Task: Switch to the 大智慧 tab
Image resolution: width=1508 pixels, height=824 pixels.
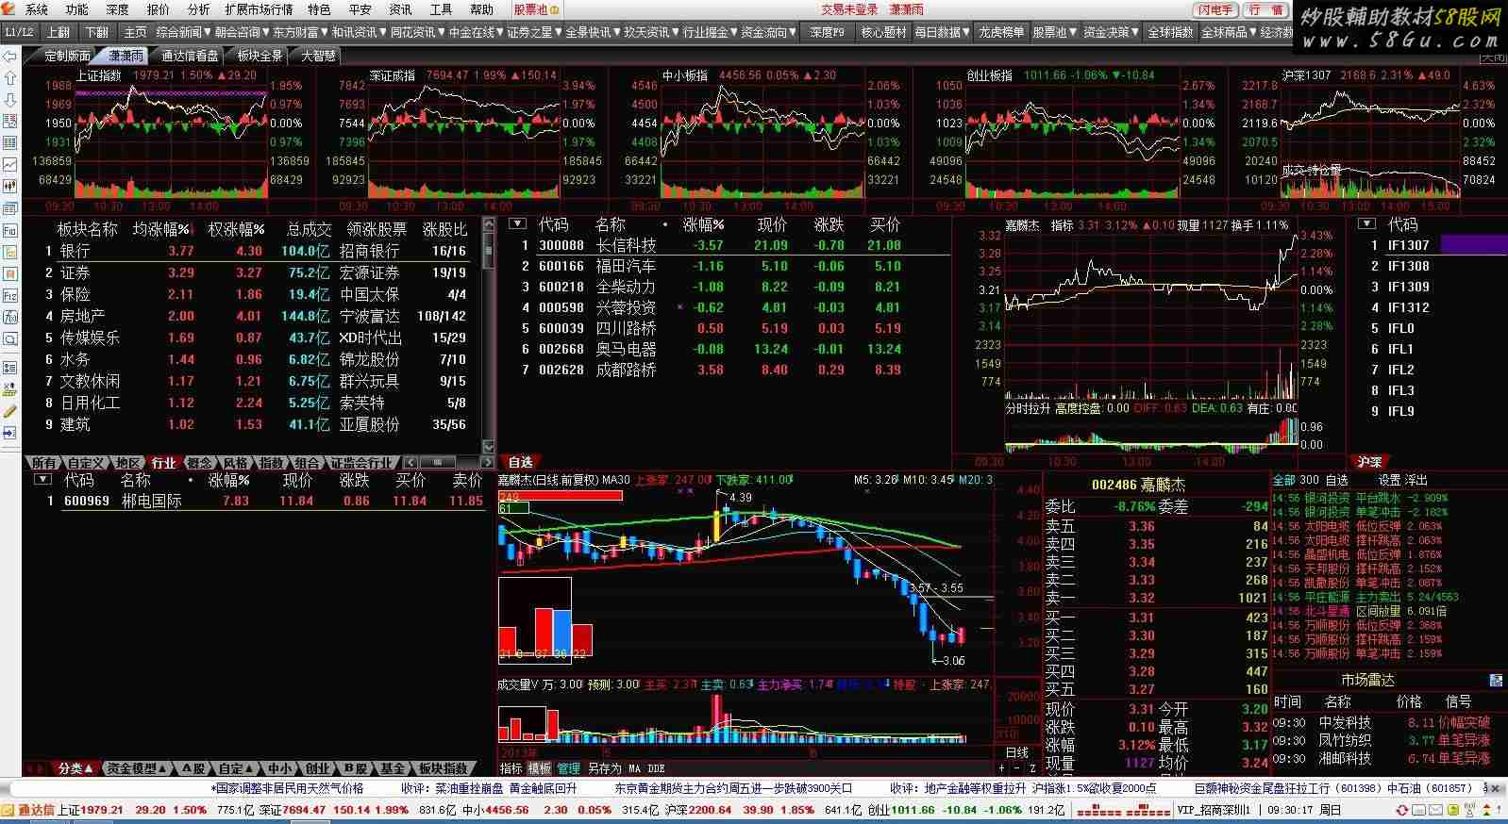Action: point(318,56)
